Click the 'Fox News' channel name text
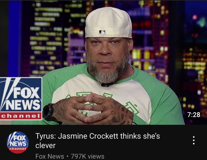Screen dimensions: 207x160 50,156
